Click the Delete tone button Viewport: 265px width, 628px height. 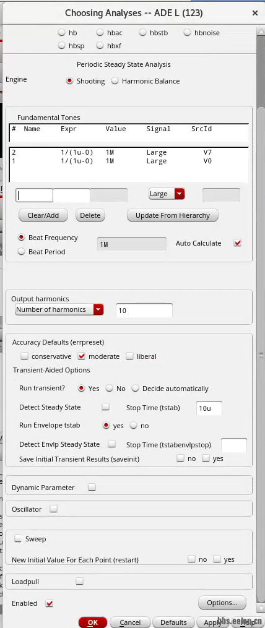coord(90,215)
